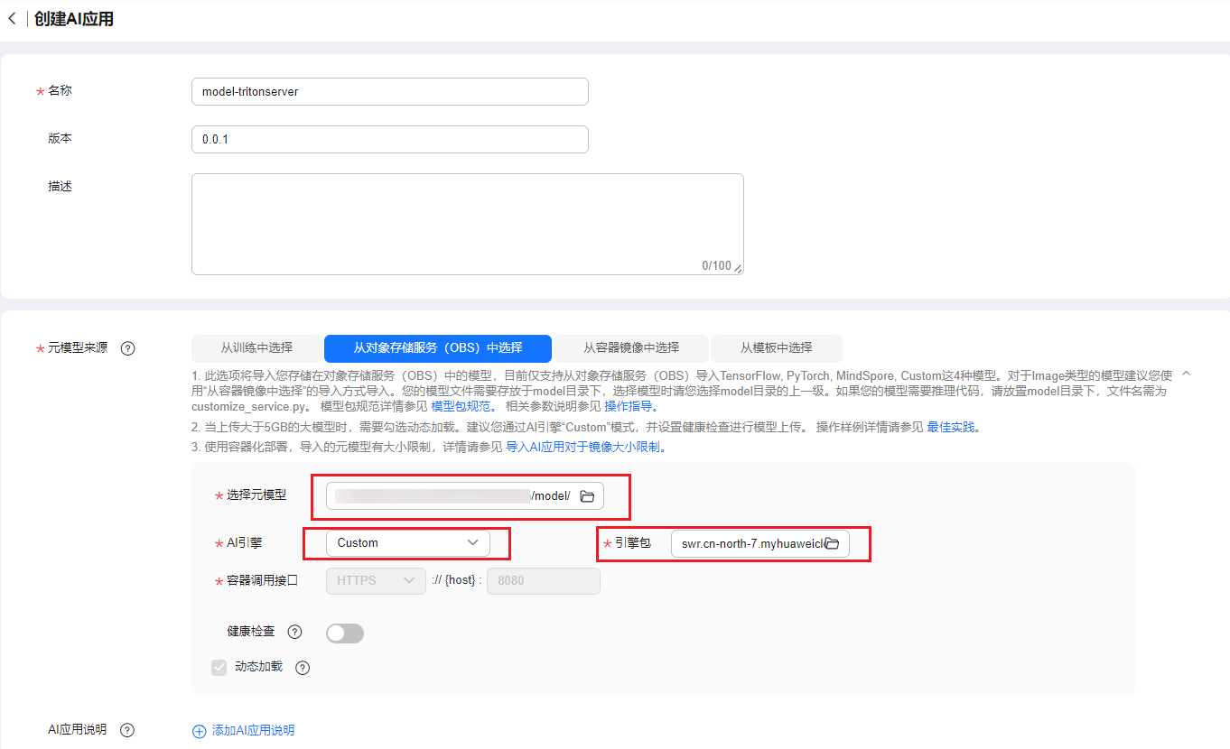Open the 操作指导 link
This screenshot has width=1230, height=749.
tap(629, 407)
